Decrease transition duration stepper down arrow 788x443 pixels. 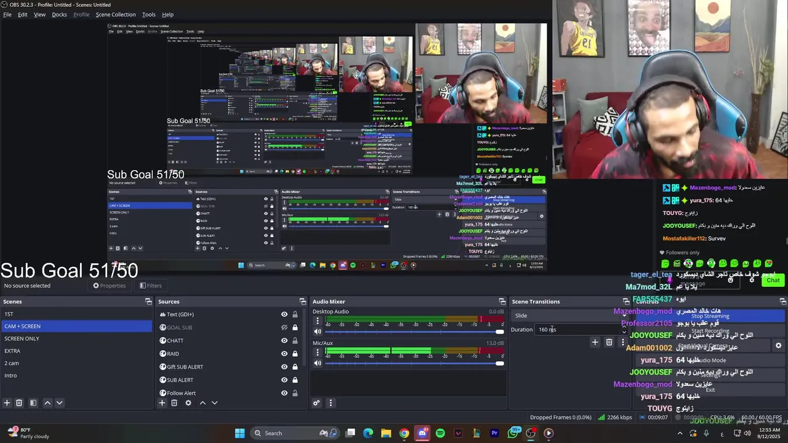[624, 332]
